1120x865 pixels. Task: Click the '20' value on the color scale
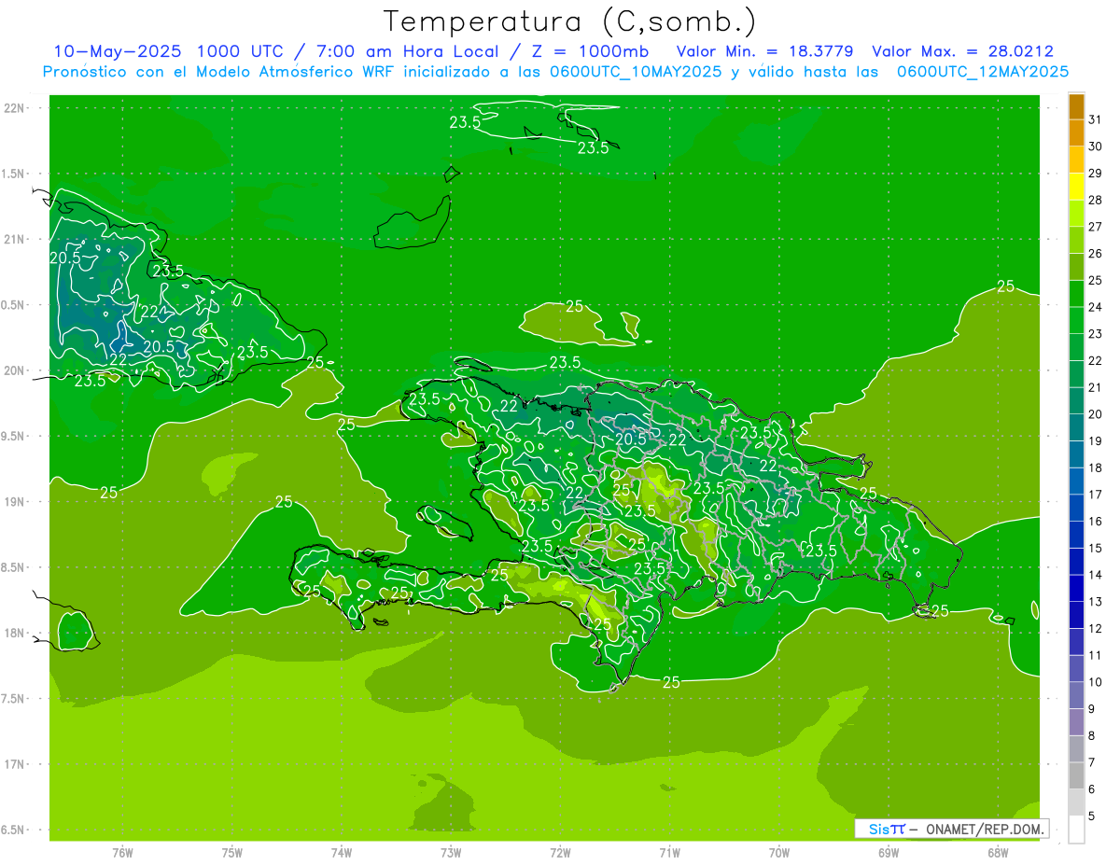1095,414
